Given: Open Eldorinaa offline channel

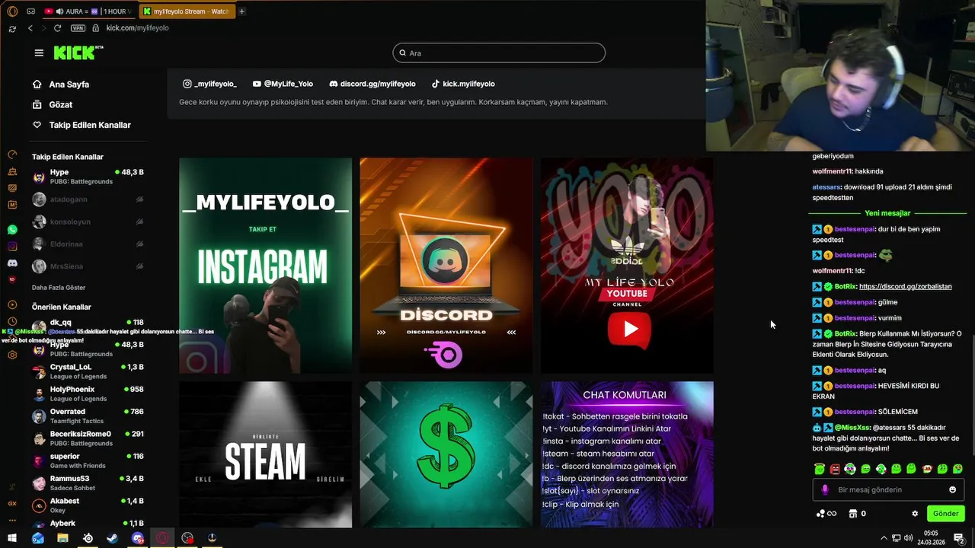Looking at the screenshot, I should (x=88, y=244).
